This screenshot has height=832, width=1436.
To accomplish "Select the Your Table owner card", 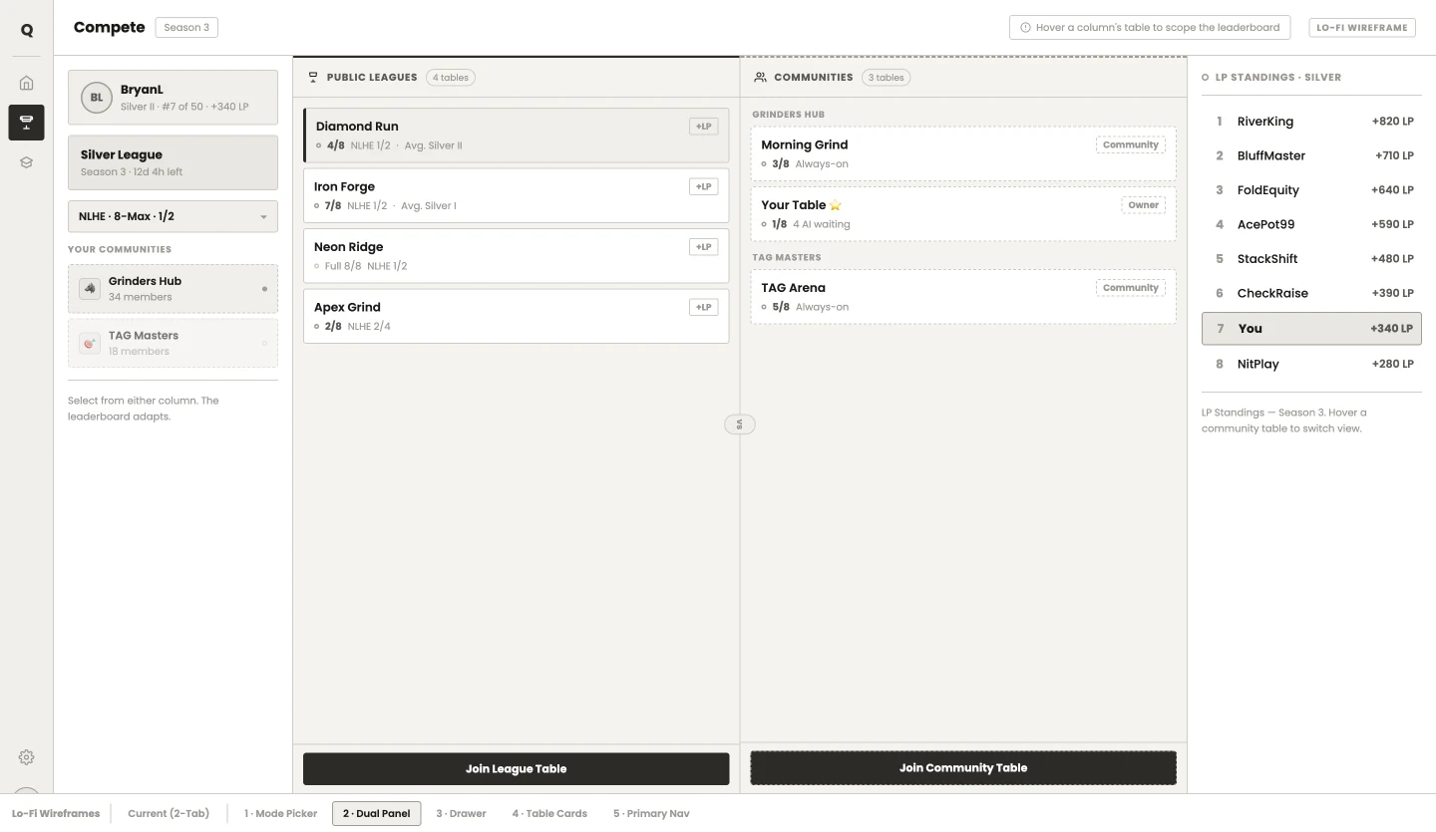I will point(963,213).
